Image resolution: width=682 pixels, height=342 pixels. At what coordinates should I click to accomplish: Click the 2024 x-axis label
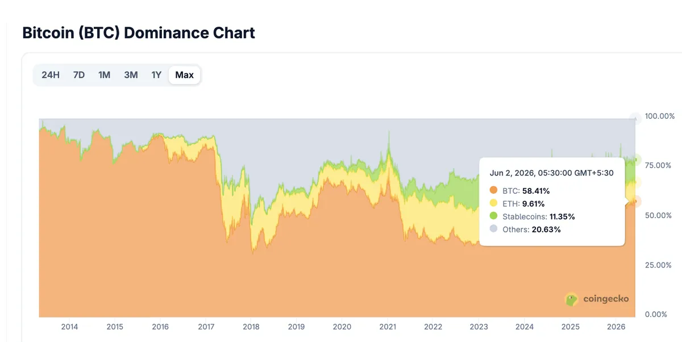pos(525,327)
